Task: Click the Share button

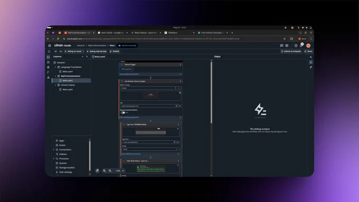Action: click(x=308, y=51)
